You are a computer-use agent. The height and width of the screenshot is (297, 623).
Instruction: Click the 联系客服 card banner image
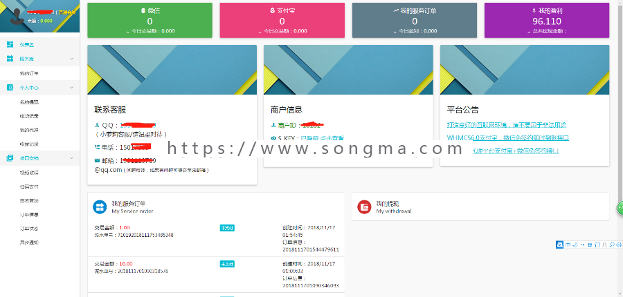pyautogui.click(x=172, y=69)
